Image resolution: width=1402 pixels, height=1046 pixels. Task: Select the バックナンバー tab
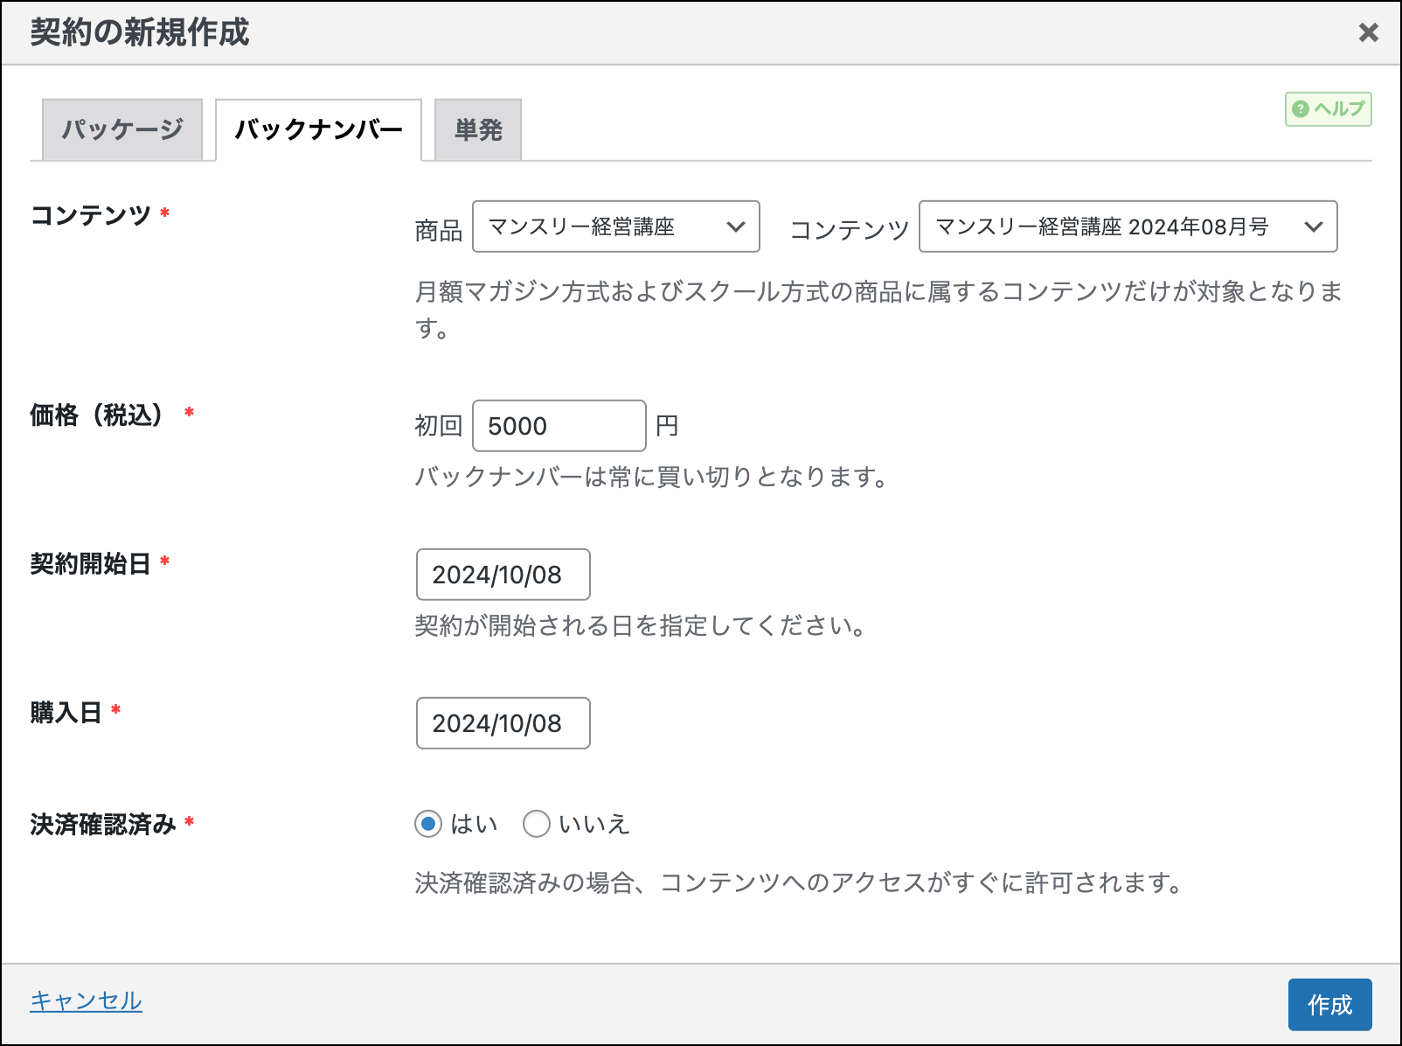(318, 130)
